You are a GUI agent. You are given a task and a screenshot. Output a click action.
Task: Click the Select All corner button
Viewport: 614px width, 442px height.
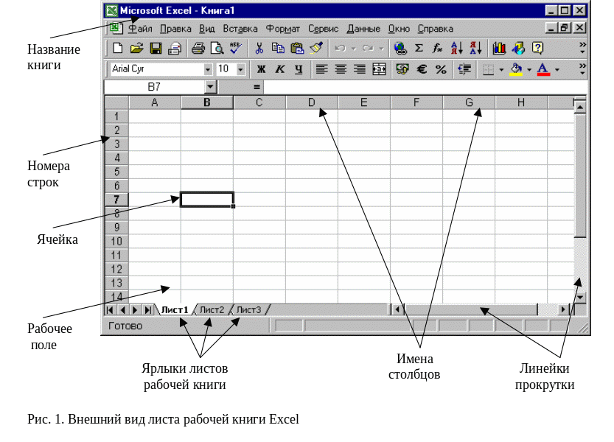[x=117, y=102]
